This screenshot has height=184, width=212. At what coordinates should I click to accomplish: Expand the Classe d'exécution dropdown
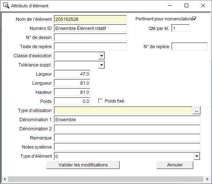101,55
